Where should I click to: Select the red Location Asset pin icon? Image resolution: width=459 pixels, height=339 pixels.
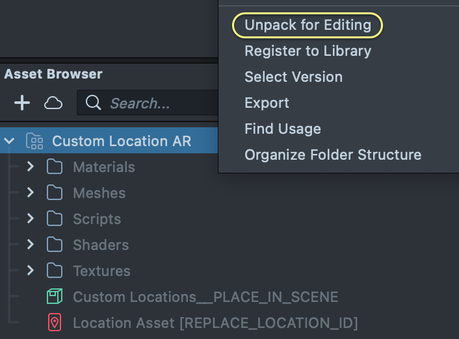(55, 323)
